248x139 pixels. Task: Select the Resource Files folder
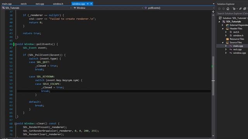pos(237,39)
